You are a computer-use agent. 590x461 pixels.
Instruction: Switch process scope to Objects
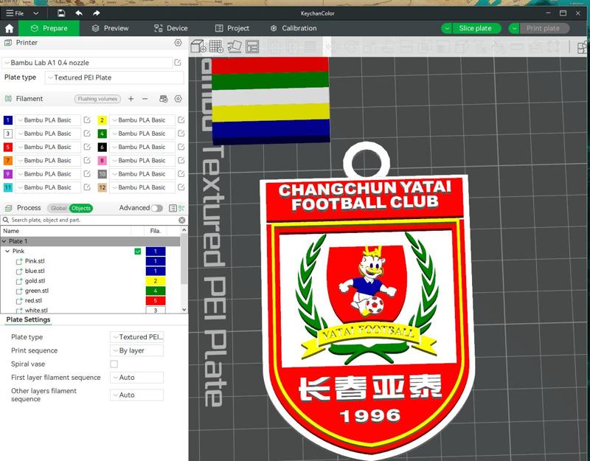pyautogui.click(x=81, y=208)
